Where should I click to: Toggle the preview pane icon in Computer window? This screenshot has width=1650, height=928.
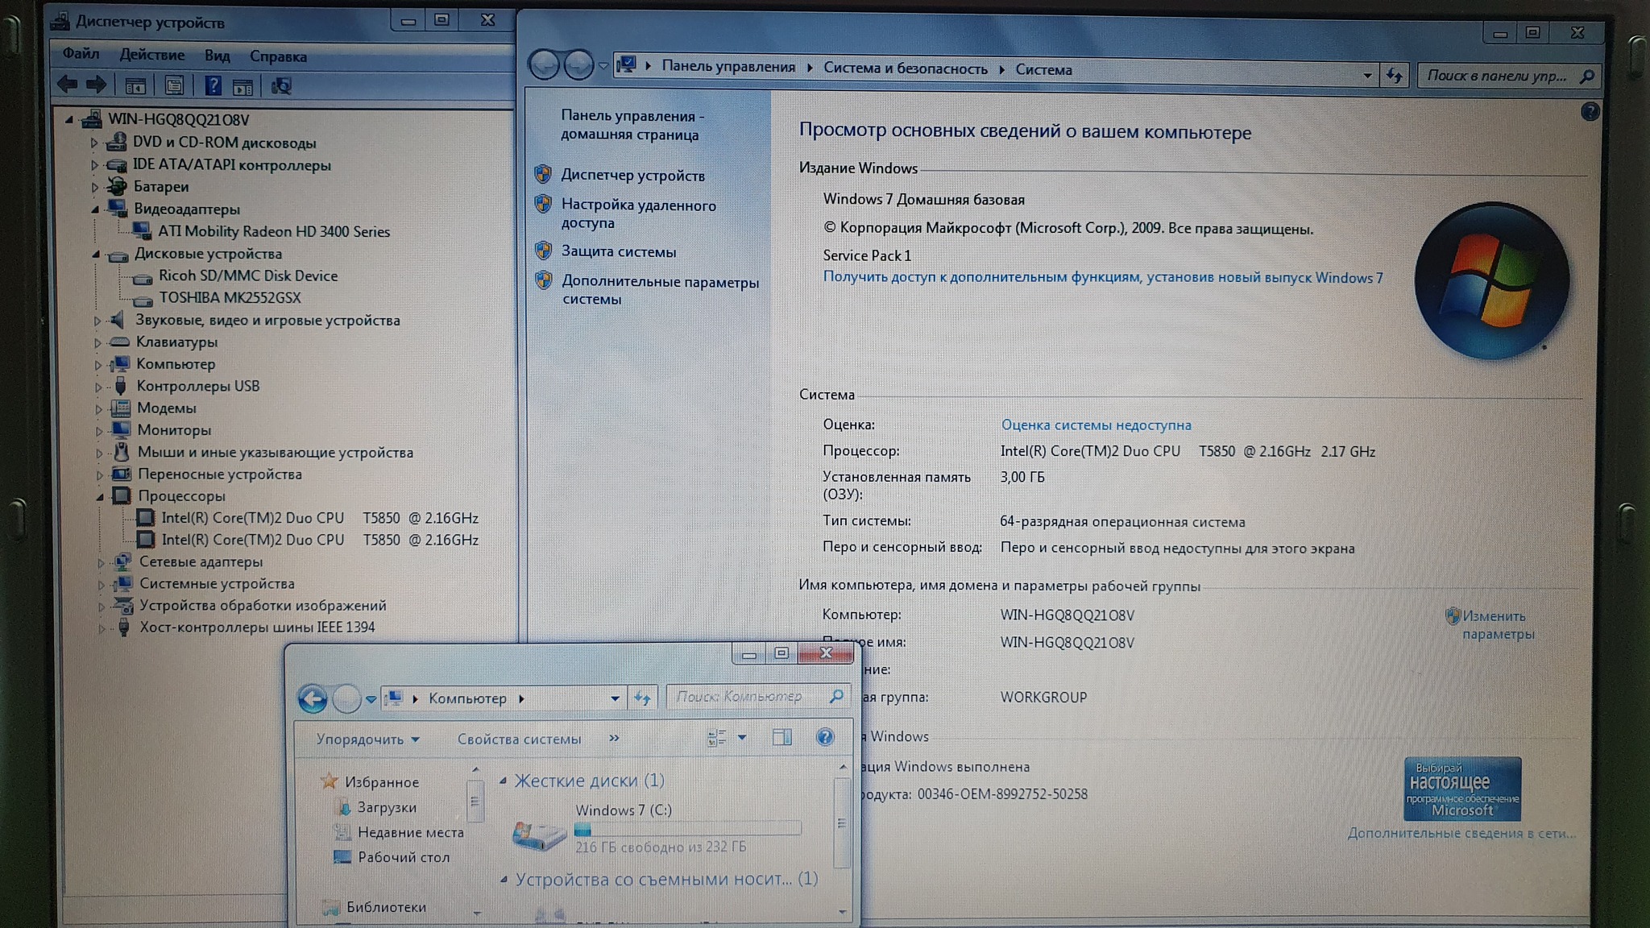pyautogui.click(x=781, y=737)
